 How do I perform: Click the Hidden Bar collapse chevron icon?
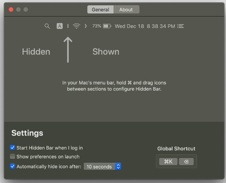(x=86, y=26)
